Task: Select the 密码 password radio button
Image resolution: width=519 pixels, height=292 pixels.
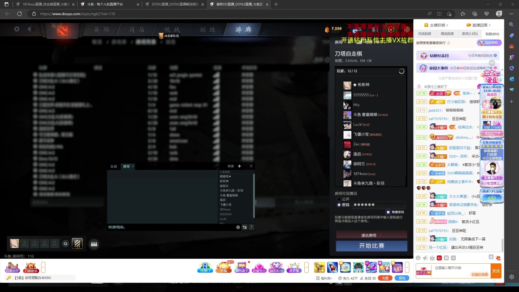Action: tap(339, 205)
